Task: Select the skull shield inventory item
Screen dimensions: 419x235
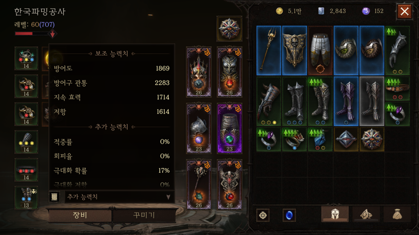Action: [x=294, y=50]
